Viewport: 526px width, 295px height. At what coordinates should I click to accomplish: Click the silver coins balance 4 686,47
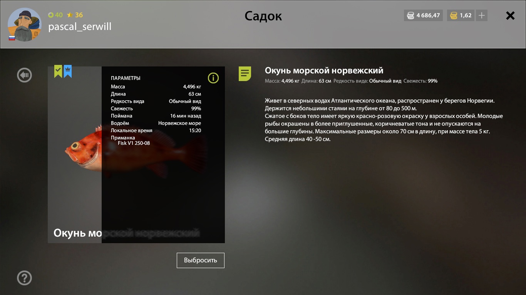[424, 16]
